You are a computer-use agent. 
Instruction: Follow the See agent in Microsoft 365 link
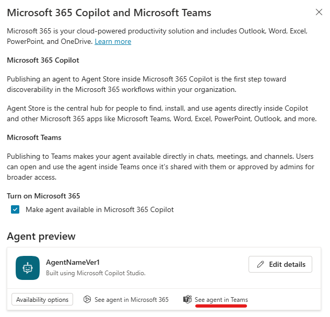pos(132,300)
